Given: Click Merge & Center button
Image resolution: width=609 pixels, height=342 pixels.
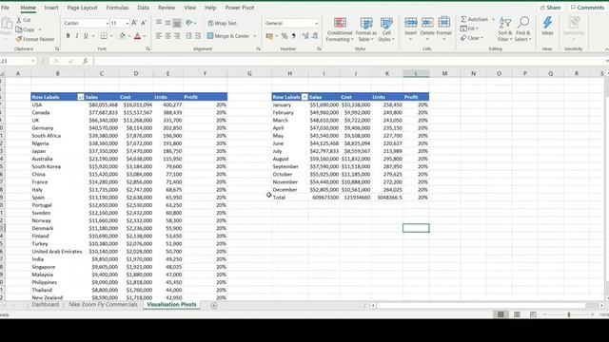Looking at the screenshot, I should (x=228, y=36).
